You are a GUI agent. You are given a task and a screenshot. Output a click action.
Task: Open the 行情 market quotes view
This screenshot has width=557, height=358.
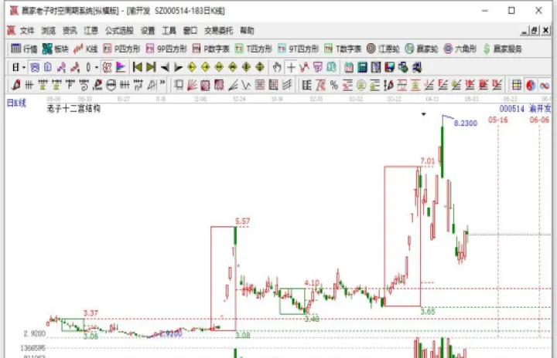pyautogui.click(x=24, y=49)
